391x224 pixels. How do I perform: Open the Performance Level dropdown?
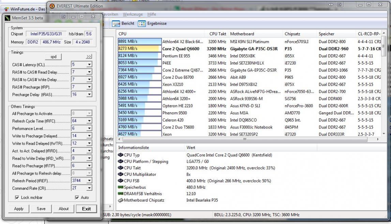click(x=89, y=128)
